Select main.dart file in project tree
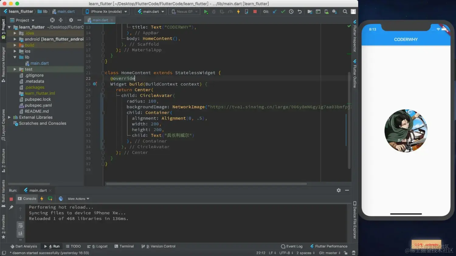The height and width of the screenshot is (256, 456). coord(40,63)
